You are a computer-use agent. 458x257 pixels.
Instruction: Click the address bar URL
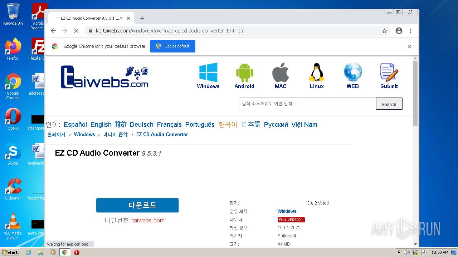point(171,31)
